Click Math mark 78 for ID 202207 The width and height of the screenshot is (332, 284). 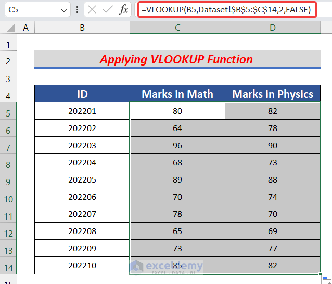point(177,214)
